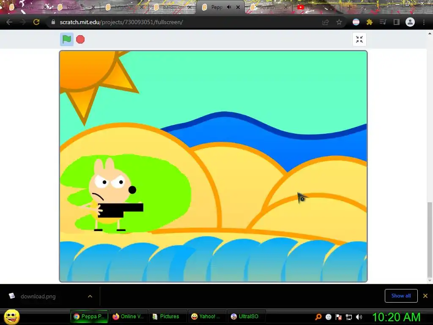Switch to the https tab

[x=123, y=7]
